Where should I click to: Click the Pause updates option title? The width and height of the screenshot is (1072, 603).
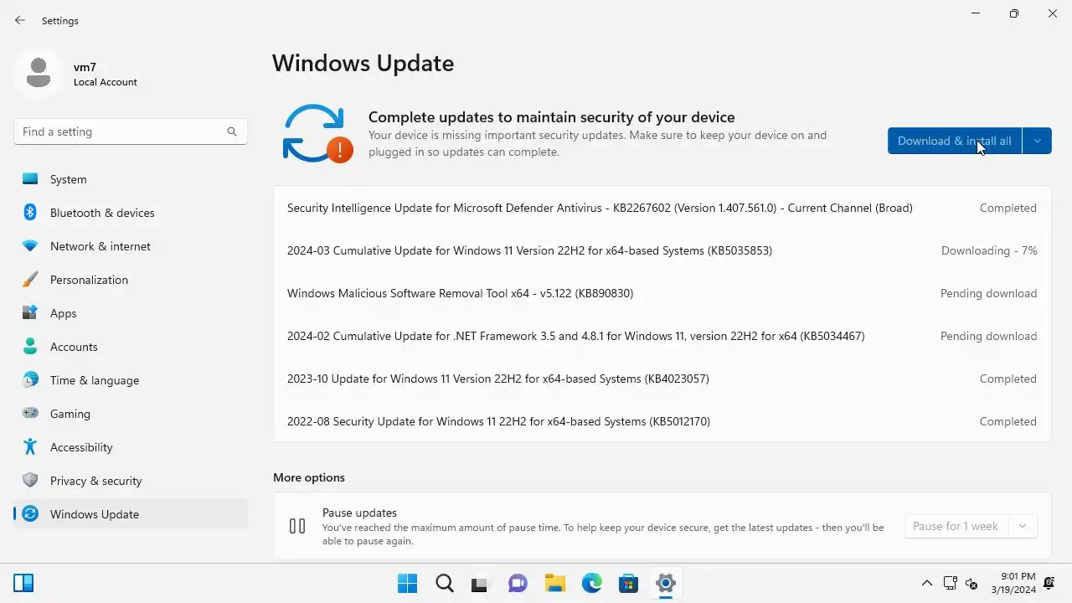coord(359,513)
